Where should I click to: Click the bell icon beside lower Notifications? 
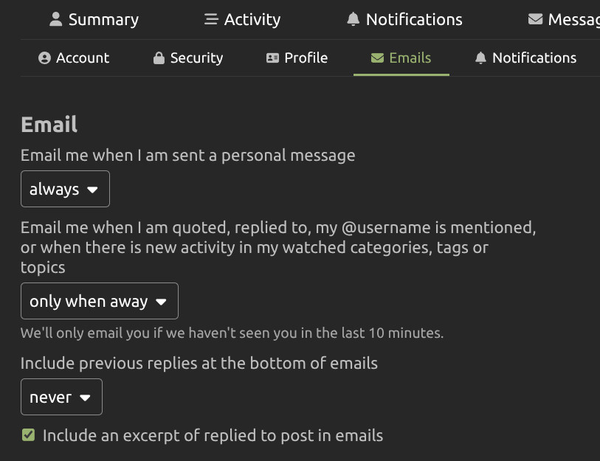pyautogui.click(x=481, y=58)
